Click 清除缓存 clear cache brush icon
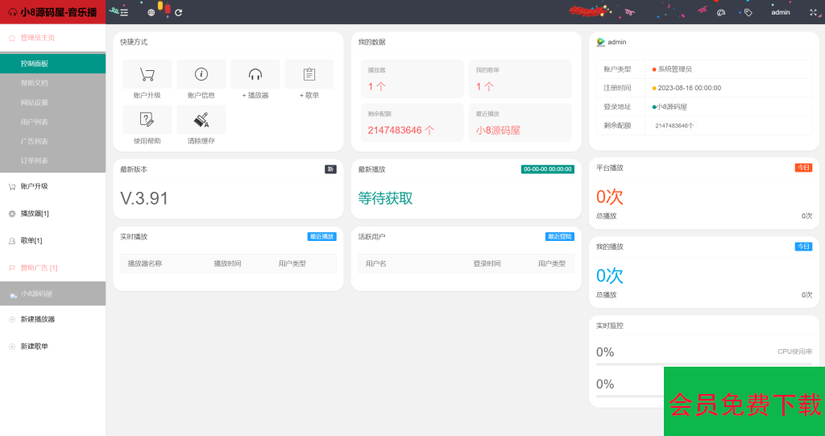 201,120
